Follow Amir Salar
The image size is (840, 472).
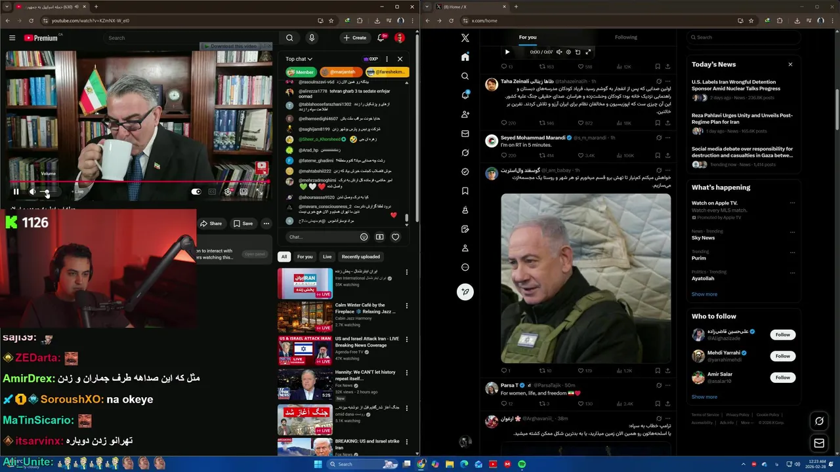point(783,378)
